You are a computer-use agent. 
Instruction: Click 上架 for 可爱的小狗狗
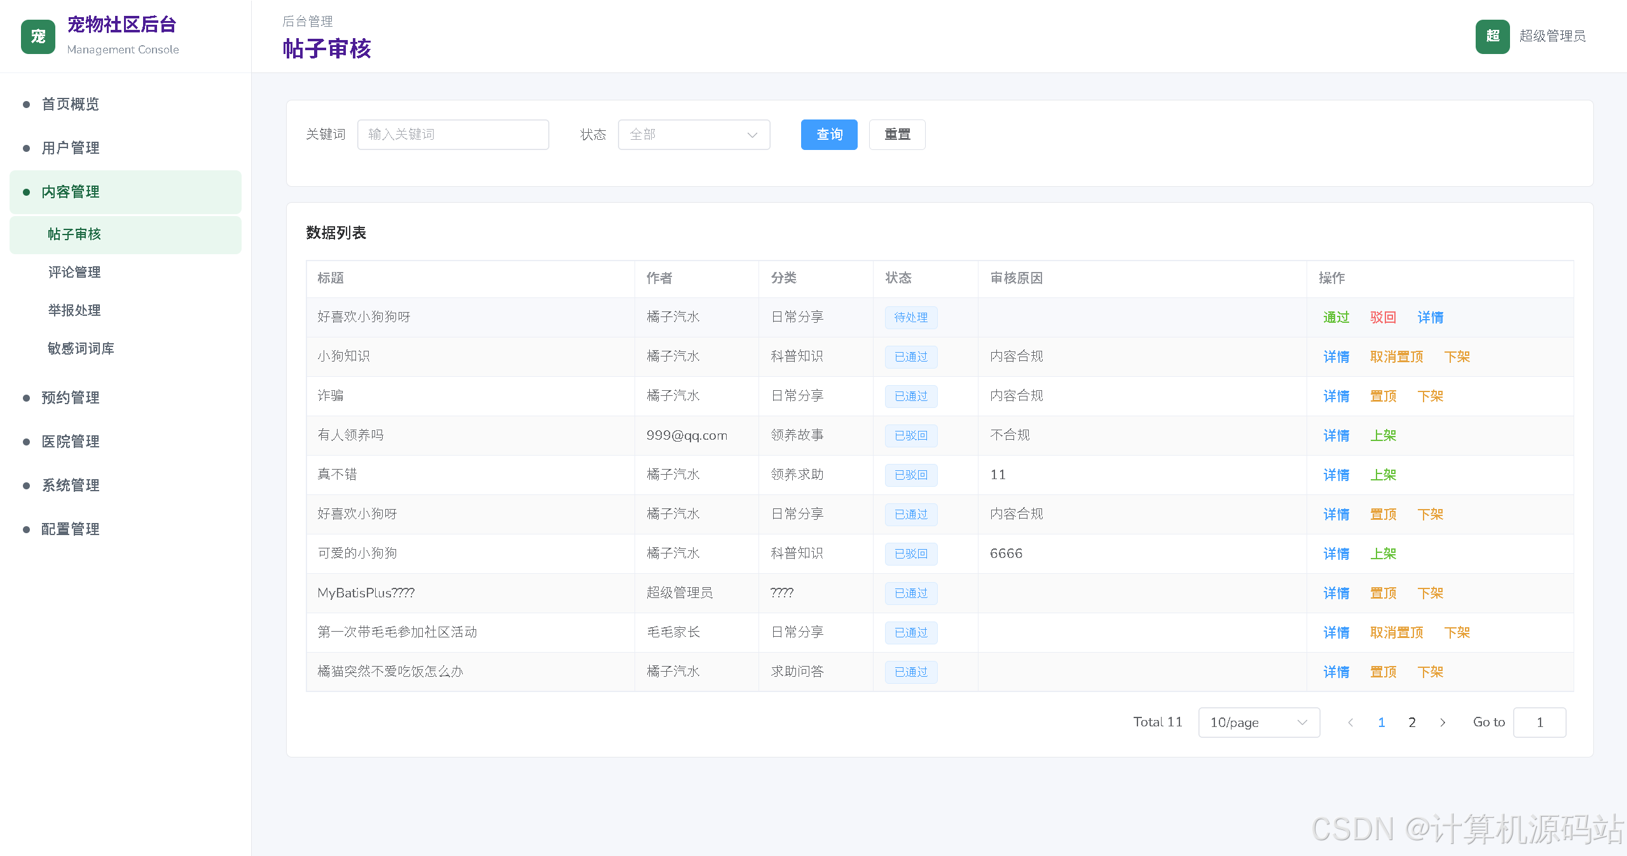(1383, 554)
